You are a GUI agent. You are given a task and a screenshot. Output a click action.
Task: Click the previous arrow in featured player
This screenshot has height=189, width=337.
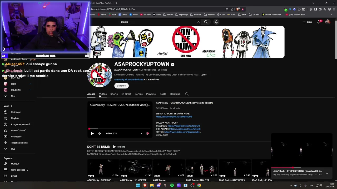point(141,133)
